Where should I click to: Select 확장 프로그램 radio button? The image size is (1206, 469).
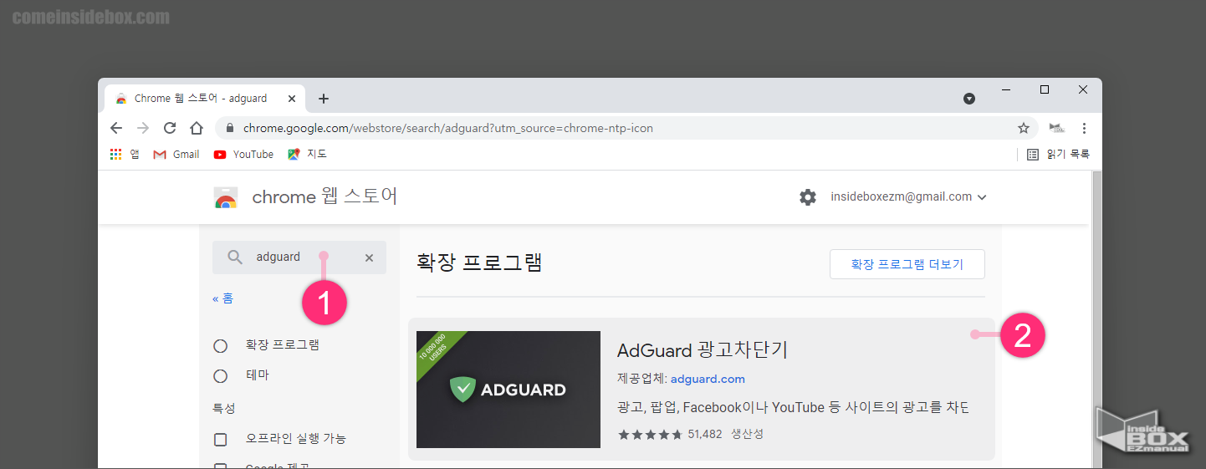(x=221, y=345)
